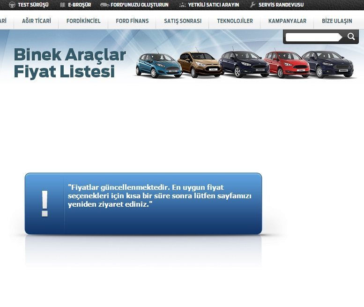Select the rightmost Mondeo car image
The width and height of the screenshot is (364, 307).
[328, 64]
